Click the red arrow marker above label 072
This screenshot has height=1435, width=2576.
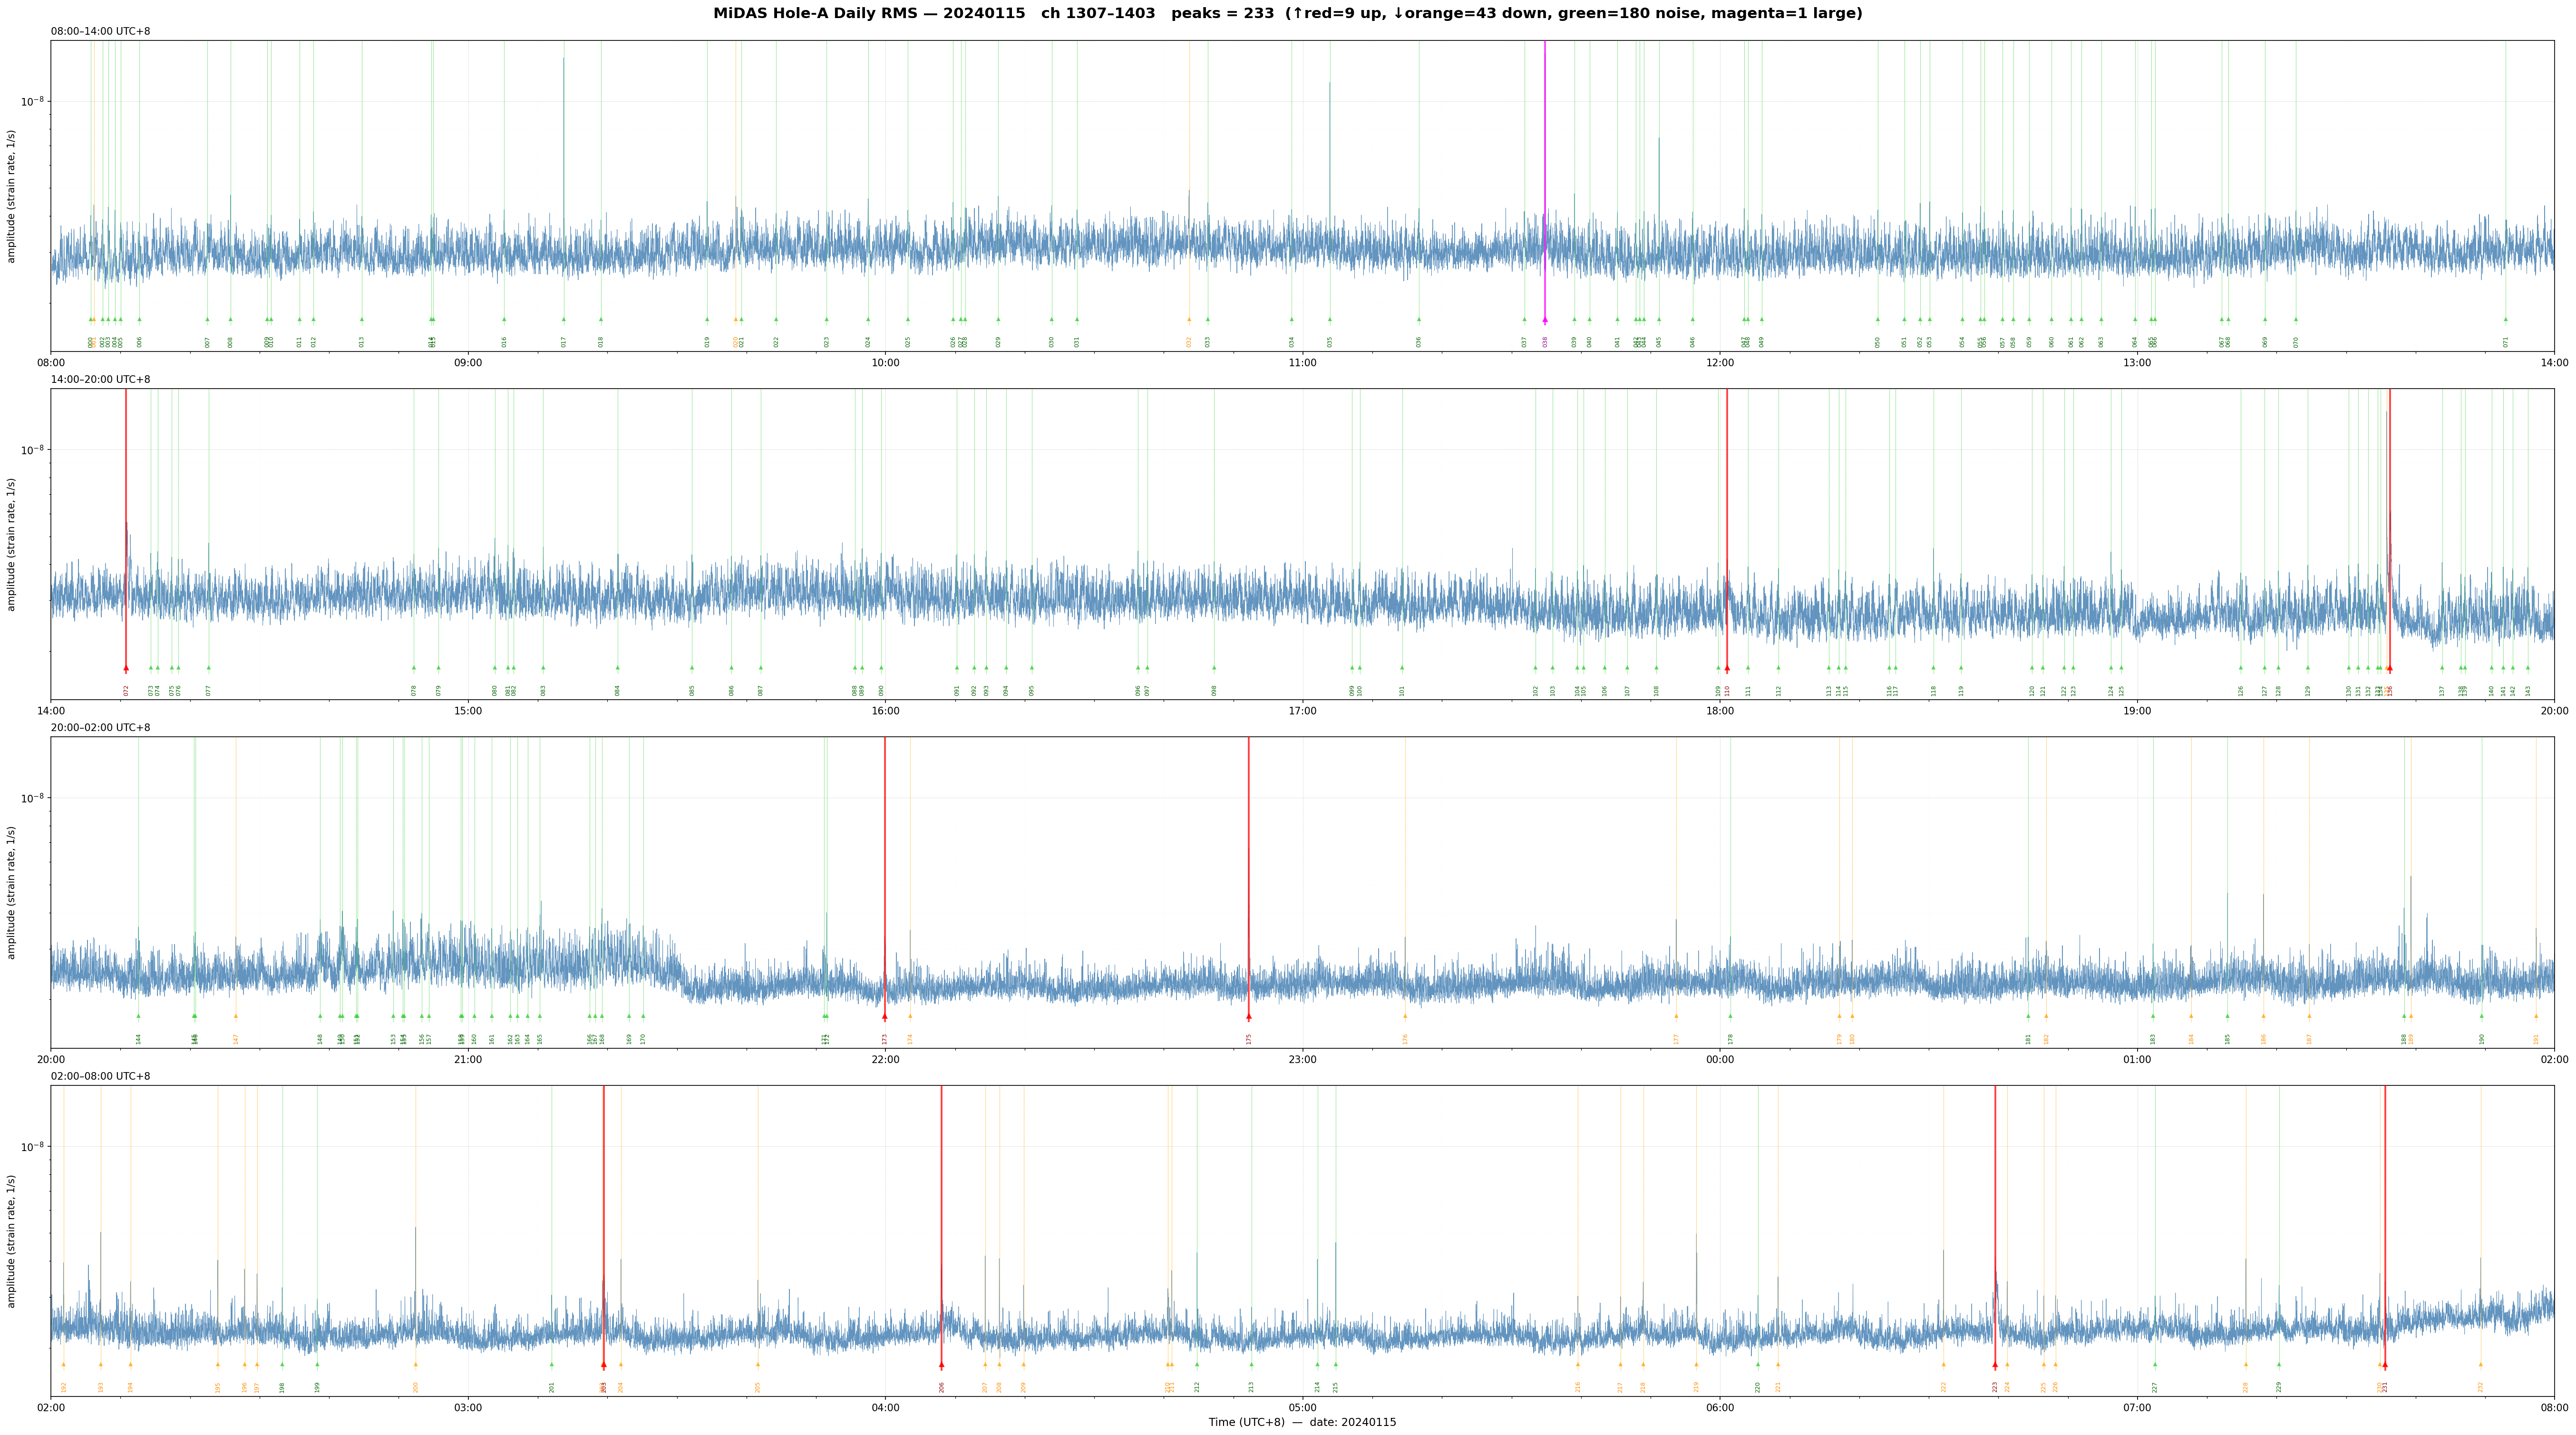click(x=126, y=668)
